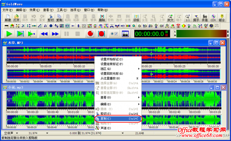The height and width of the screenshot is (141, 231).
Task: Click the left-arrow reverse effect icon
Action: pyautogui.click(x=73, y=26)
